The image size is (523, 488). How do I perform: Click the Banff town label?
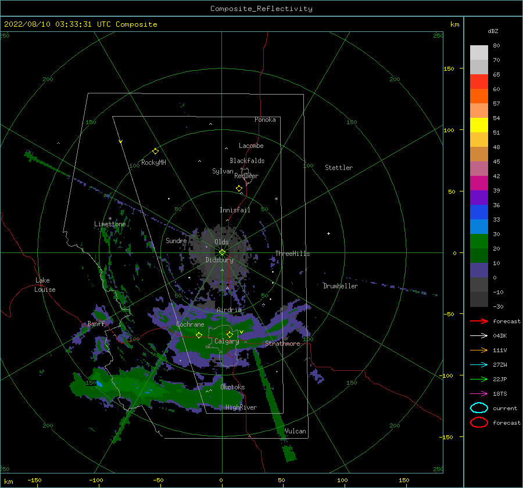click(96, 323)
